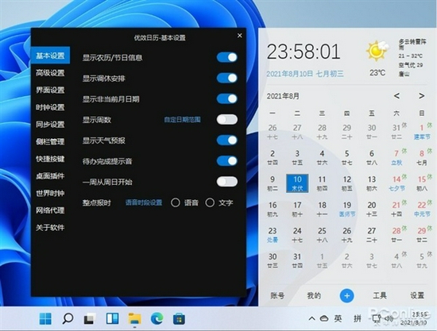This screenshot has height=331, width=437.
Task: Show hidden tray icons chevron
Action: pyautogui.click(x=312, y=318)
